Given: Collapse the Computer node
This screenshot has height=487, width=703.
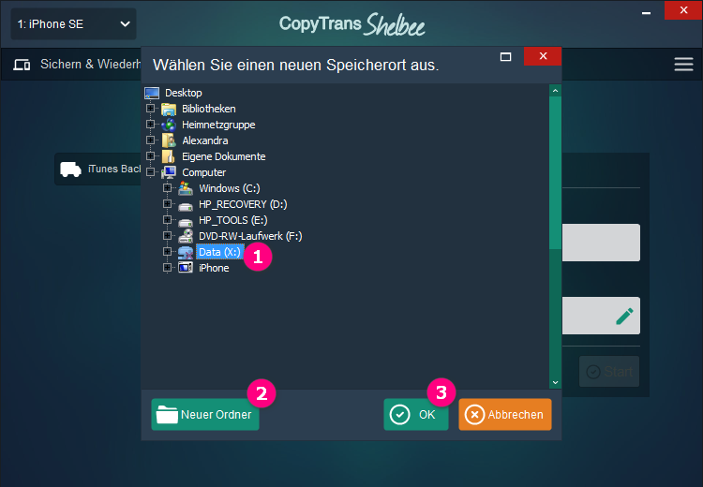Looking at the screenshot, I should click(x=150, y=172).
